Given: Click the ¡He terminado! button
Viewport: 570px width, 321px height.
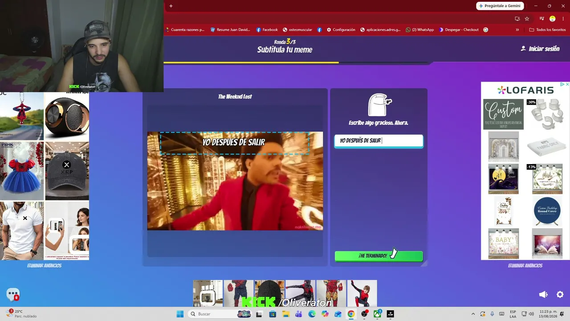Looking at the screenshot, I should pyautogui.click(x=379, y=256).
